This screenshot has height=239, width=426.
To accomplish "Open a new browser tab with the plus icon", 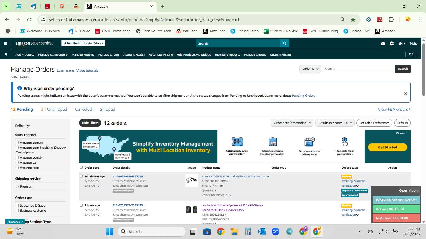I will pos(163,6).
